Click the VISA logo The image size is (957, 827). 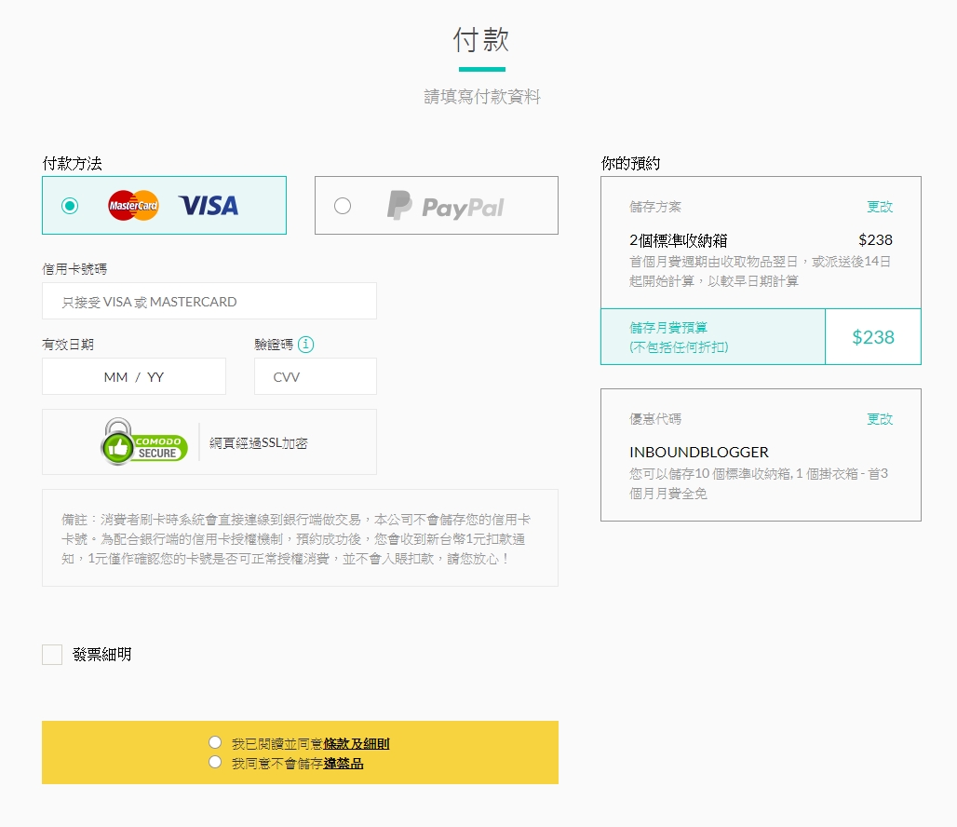tap(209, 206)
